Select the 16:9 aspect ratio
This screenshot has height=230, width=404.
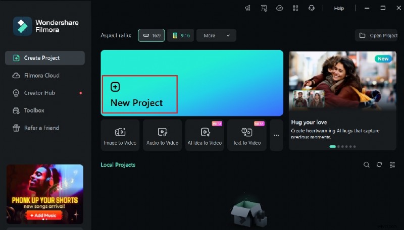tap(151, 36)
